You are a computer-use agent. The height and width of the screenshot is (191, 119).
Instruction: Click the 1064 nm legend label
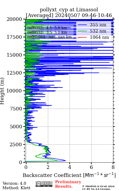(x=99, y=37)
